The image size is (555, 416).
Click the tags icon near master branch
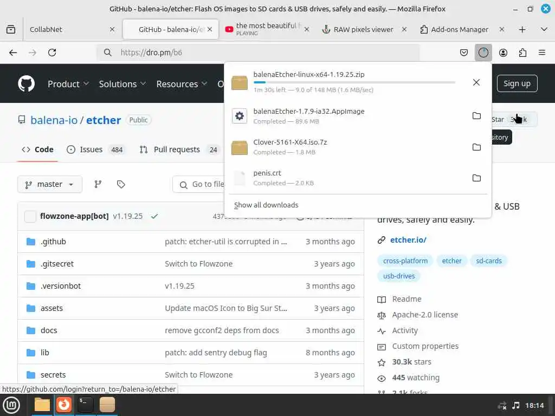pyautogui.click(x=121, y=184)
